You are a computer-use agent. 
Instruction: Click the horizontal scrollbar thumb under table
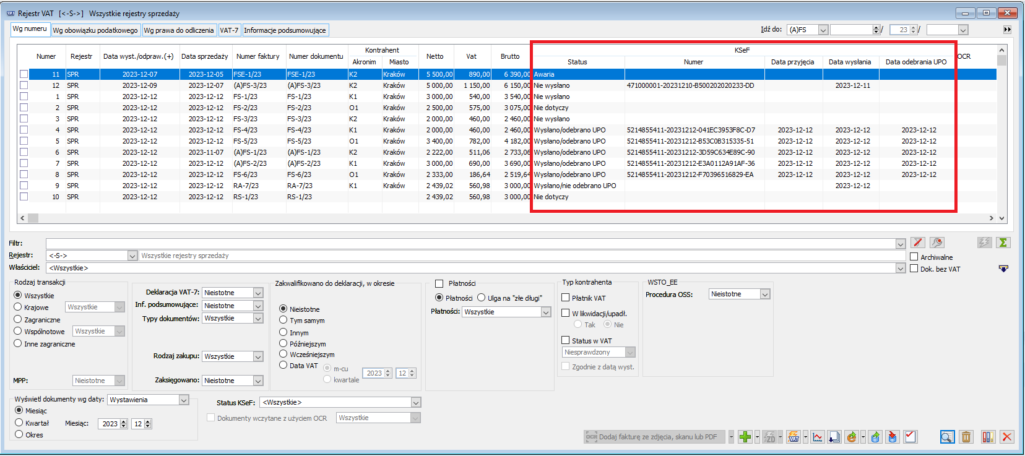click(x=33, y=218)
